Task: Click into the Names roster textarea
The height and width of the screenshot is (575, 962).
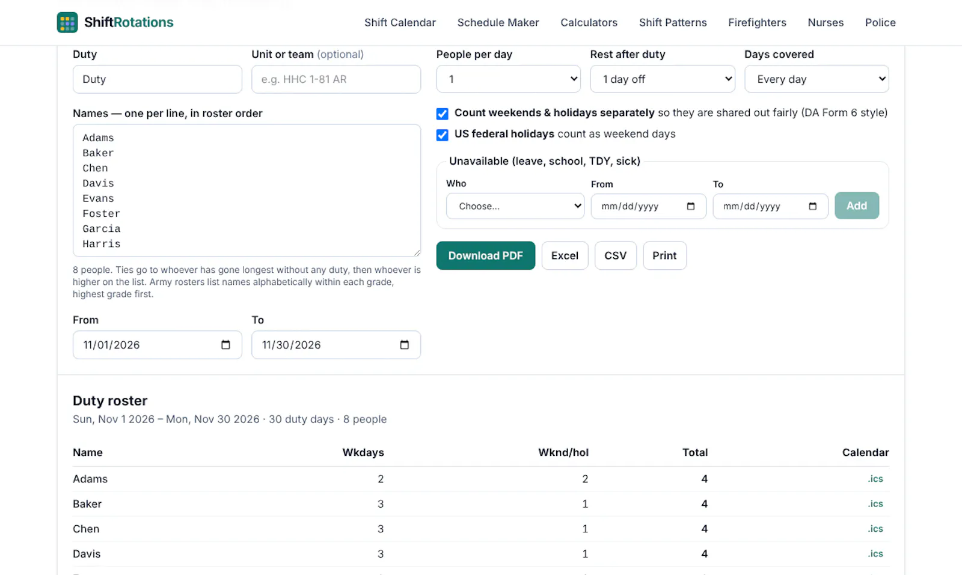Action: (x=247, y=190)
